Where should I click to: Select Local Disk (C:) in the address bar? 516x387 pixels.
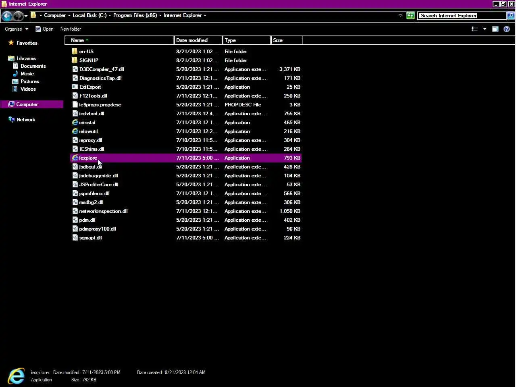[x=89, y=15]
